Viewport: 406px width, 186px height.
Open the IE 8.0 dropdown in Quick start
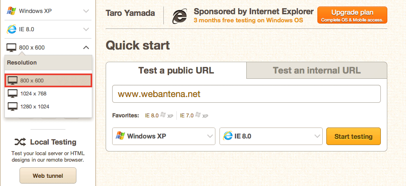(271, 136)
